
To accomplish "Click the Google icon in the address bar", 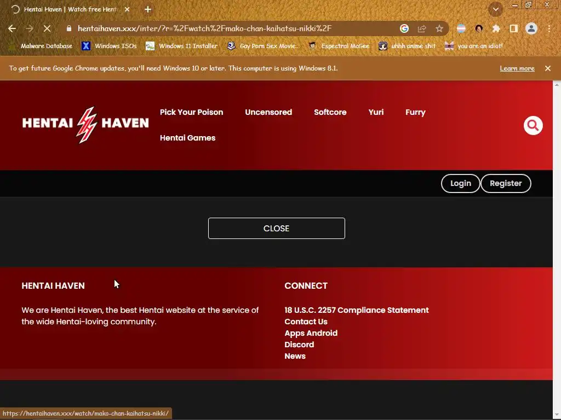I will coord(404,28).
